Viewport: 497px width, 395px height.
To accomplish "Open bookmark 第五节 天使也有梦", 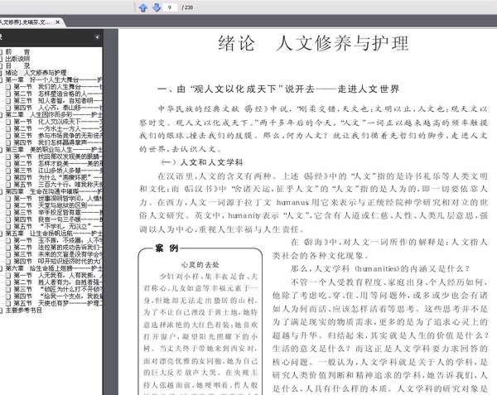I will click(x=58, y=303).
